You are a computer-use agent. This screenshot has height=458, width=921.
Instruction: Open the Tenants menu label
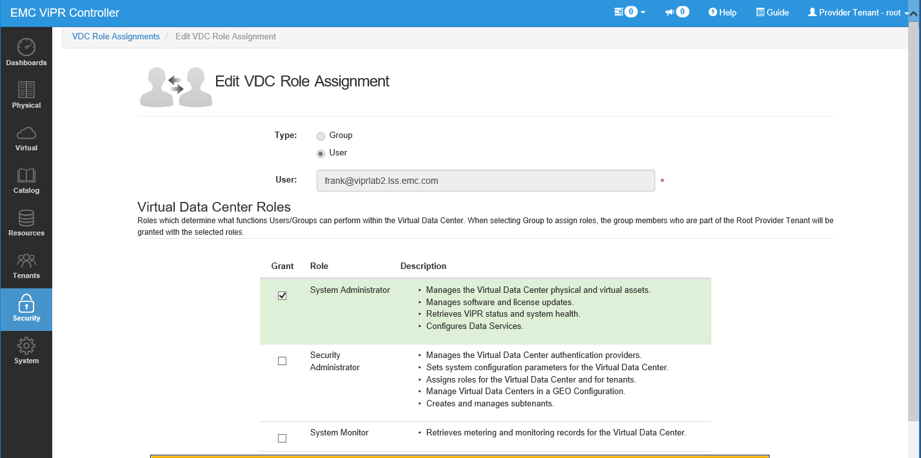pyautogui.click(x=26, y=275)
